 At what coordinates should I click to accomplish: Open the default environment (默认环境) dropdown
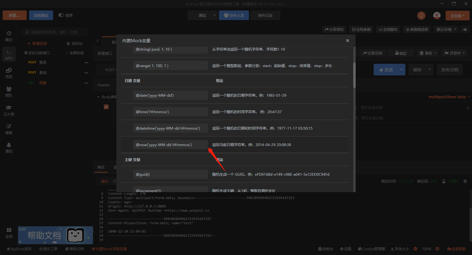(446, 29)
